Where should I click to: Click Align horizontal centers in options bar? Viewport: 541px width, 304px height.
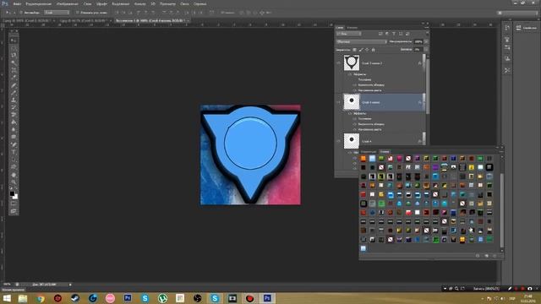pyautogui.click(x=146, y=13)
